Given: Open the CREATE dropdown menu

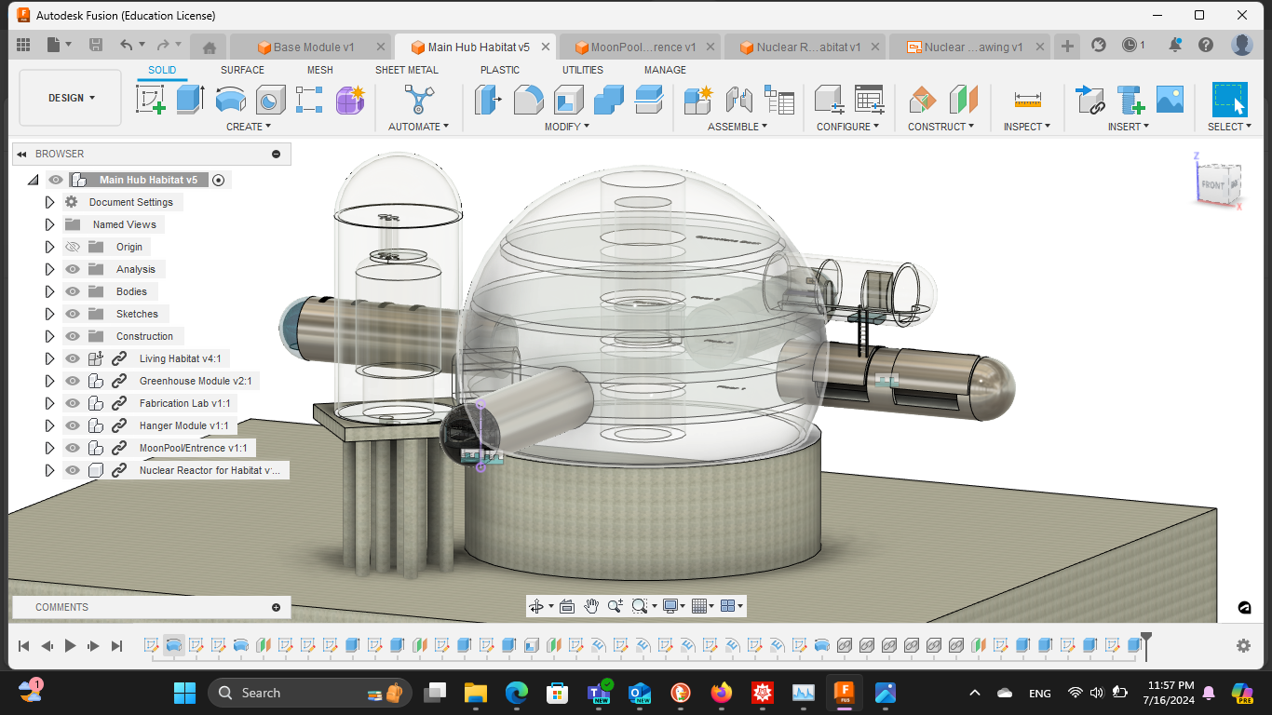Looking at the screenshot, I should click(x=249, y=127).
